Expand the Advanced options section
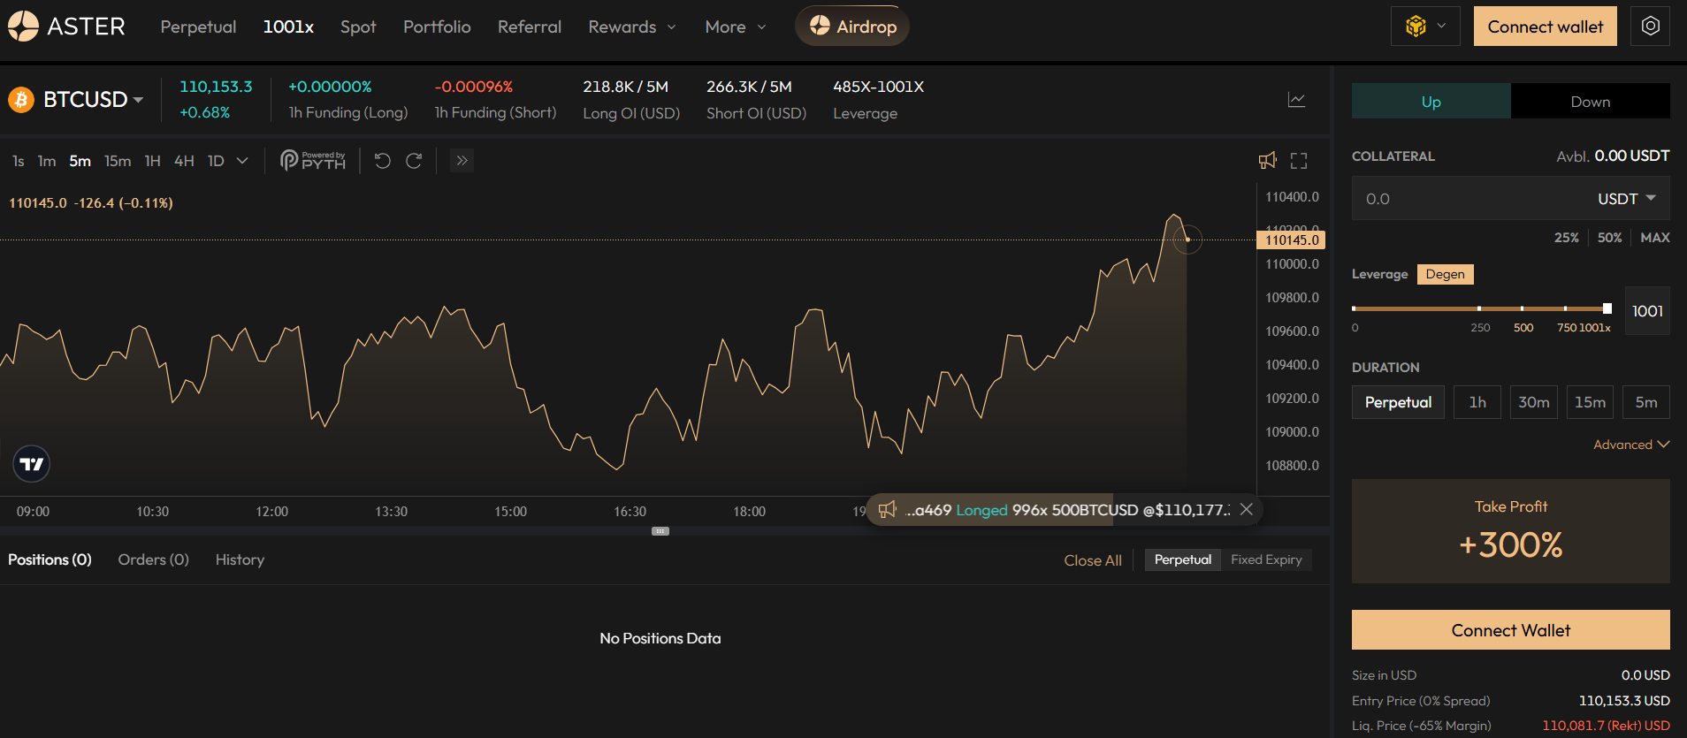1687x738 pixels. tap(1630, 445)
